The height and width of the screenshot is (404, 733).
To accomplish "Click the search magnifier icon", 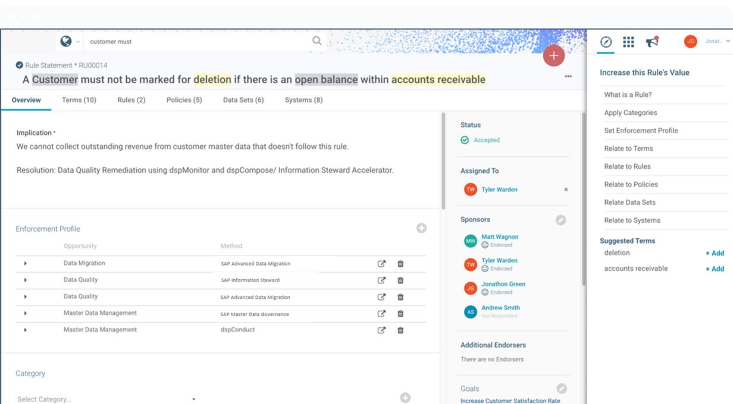I will [317, 41].
